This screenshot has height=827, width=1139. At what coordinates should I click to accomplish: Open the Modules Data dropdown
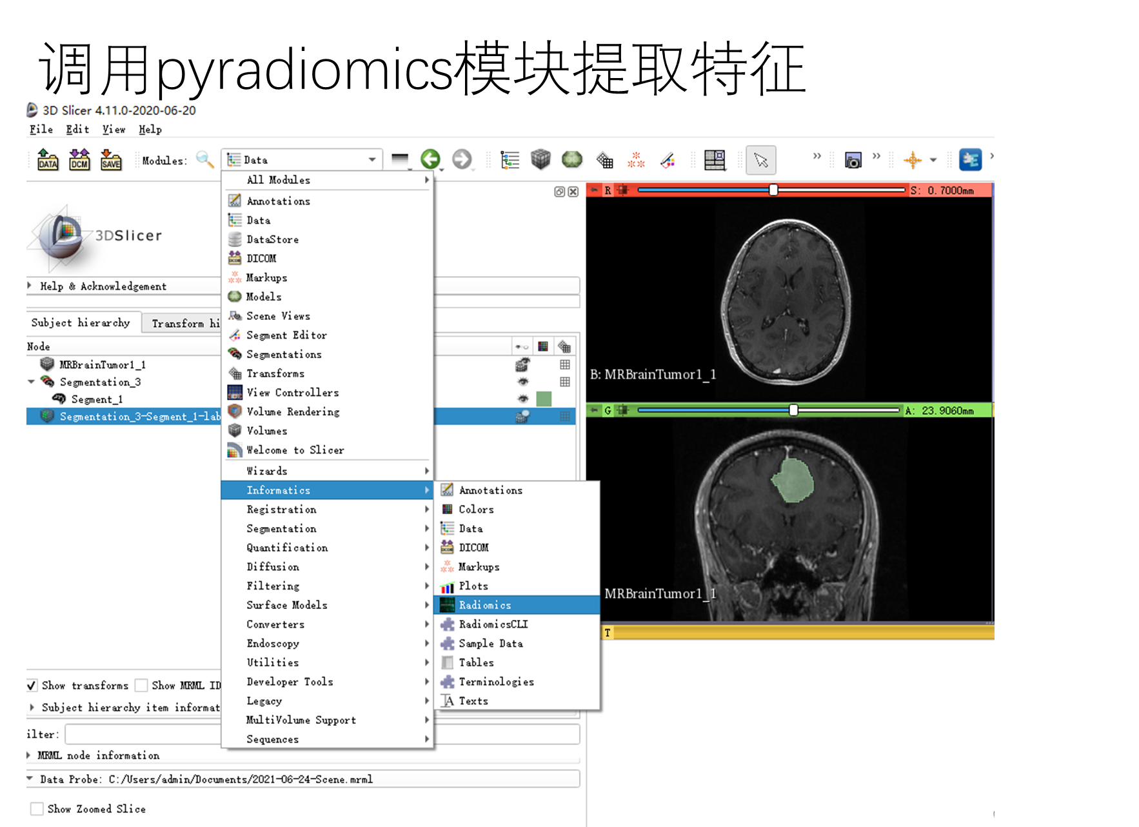pyautogui.click(x=302, y=159)
